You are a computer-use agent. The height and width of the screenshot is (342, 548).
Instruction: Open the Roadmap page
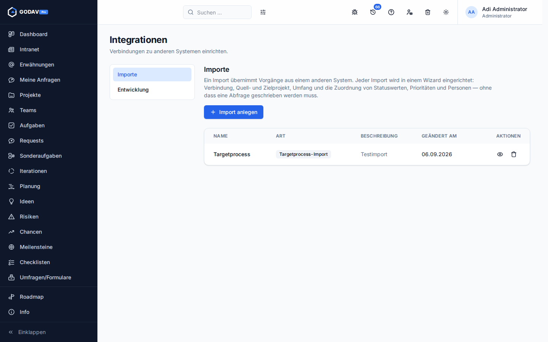49,297
